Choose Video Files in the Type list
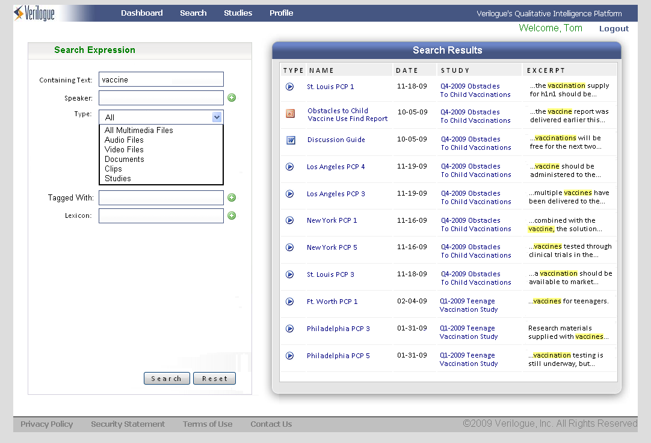 pos(124,150)
